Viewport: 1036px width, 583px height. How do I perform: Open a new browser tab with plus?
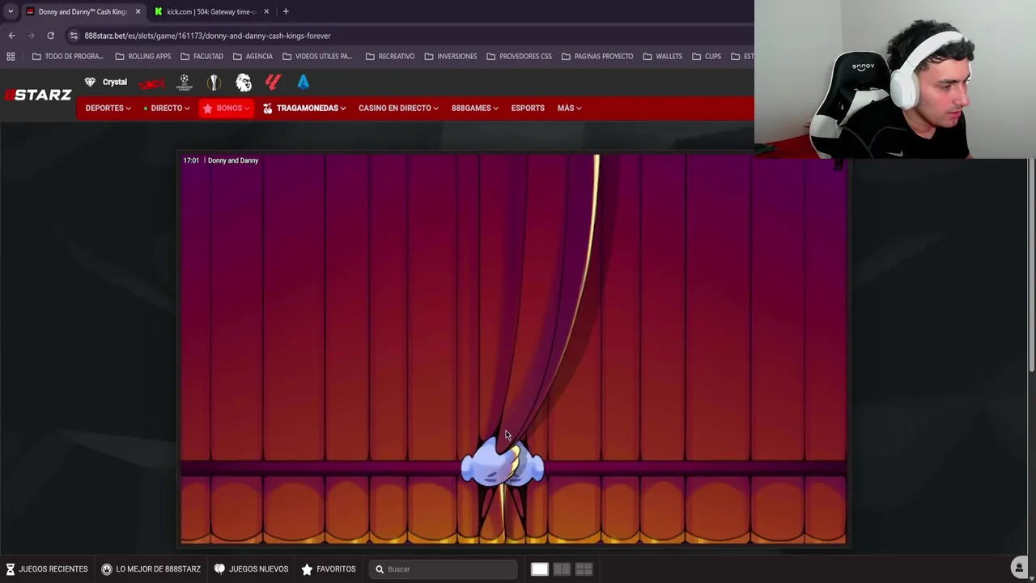point(286,11)
